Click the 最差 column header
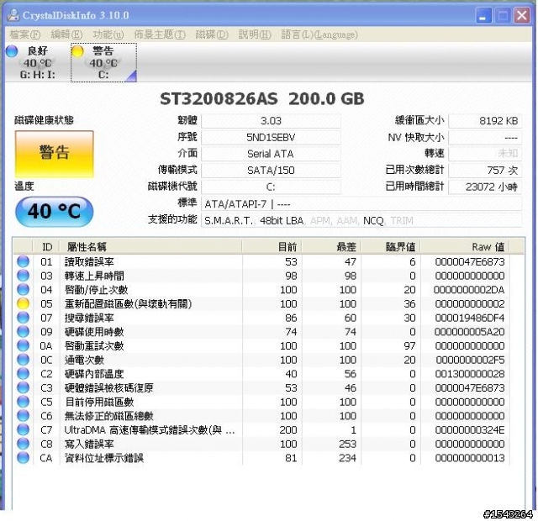The height and width of the screenshot is (521, 538). coord(331,246)
